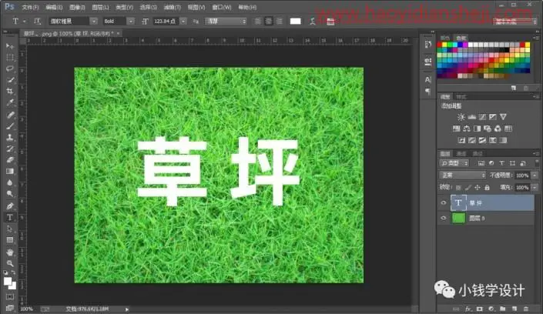This screenshot has width=543, height=314.
Task: Toggle lock all
Action: (487, 188)
